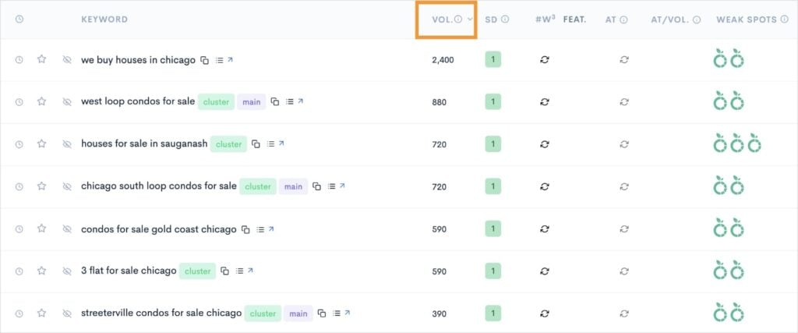Star 'streeterville condos for sale chicago' row
Viewport: 798px width, 333px height.
pyautogui.click(x=42, y=314)
